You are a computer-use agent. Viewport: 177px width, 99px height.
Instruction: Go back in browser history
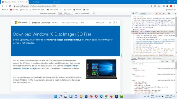[x=2, y=6]
